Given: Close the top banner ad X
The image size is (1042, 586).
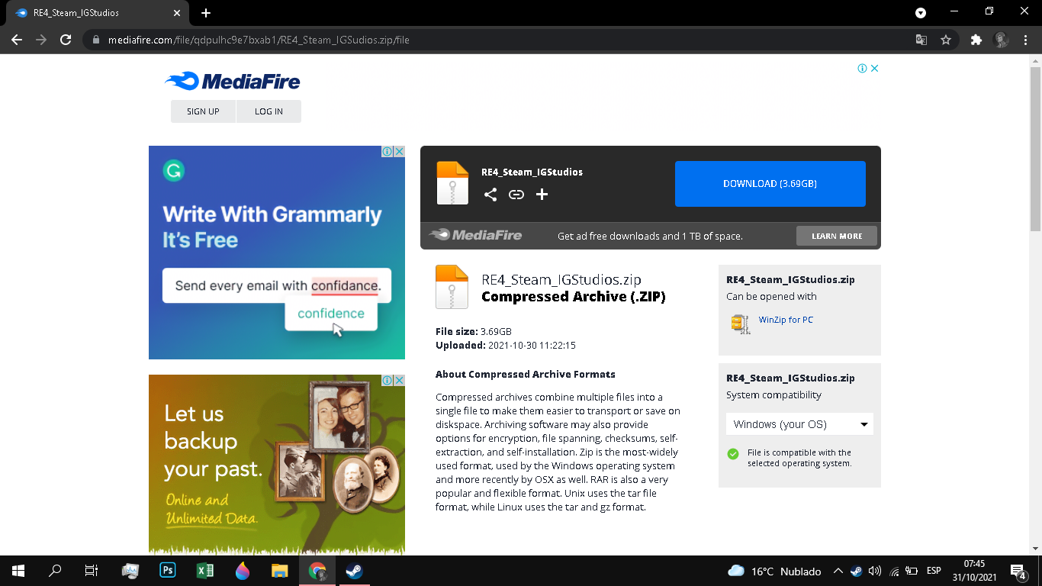Looking at the screenshot, I should [875, 68].
